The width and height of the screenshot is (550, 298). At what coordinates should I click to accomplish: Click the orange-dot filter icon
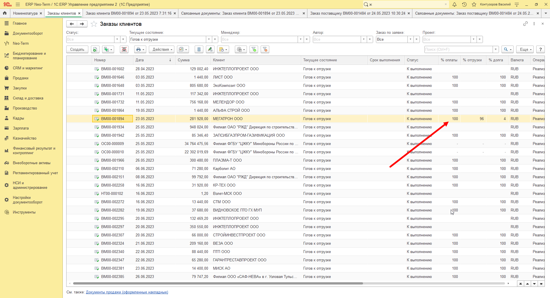pos(265,49)
